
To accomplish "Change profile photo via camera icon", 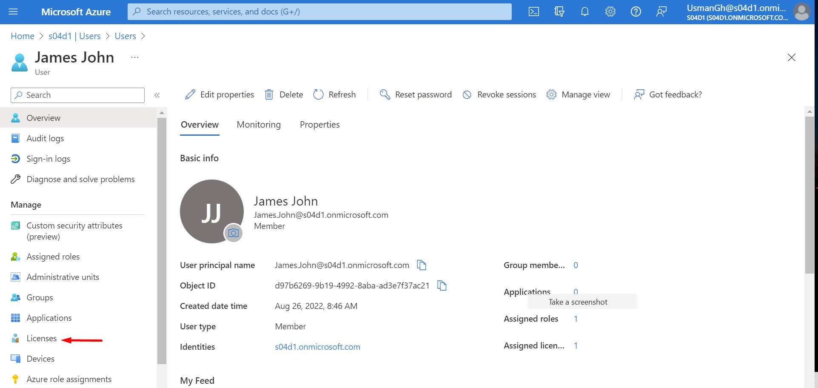I will 233,233.
